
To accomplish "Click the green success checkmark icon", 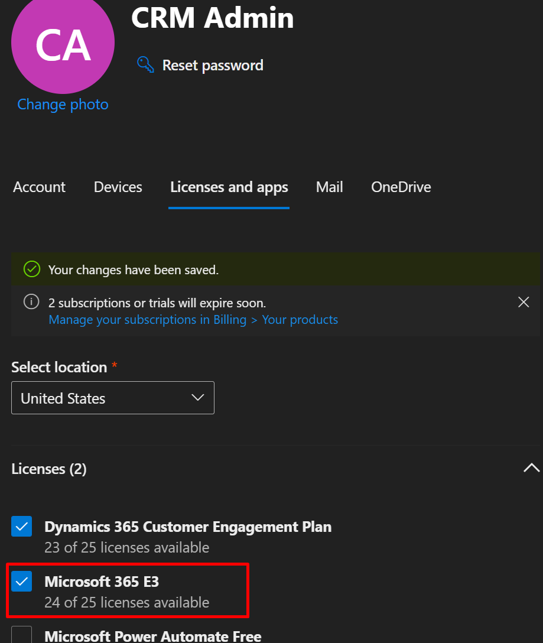I will [x=31, y=269].
